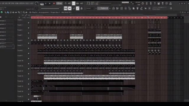The width and height of the screenshot is (189, 106).
Task: Select the Slip tool in playlist toolbar
Action: point(16,12)
